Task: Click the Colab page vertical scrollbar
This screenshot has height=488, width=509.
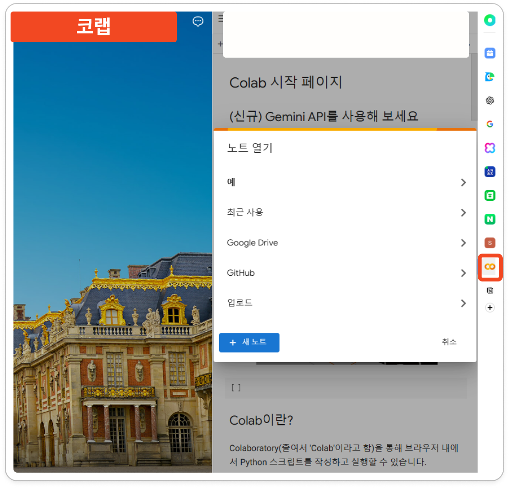Action: point(474,87)
